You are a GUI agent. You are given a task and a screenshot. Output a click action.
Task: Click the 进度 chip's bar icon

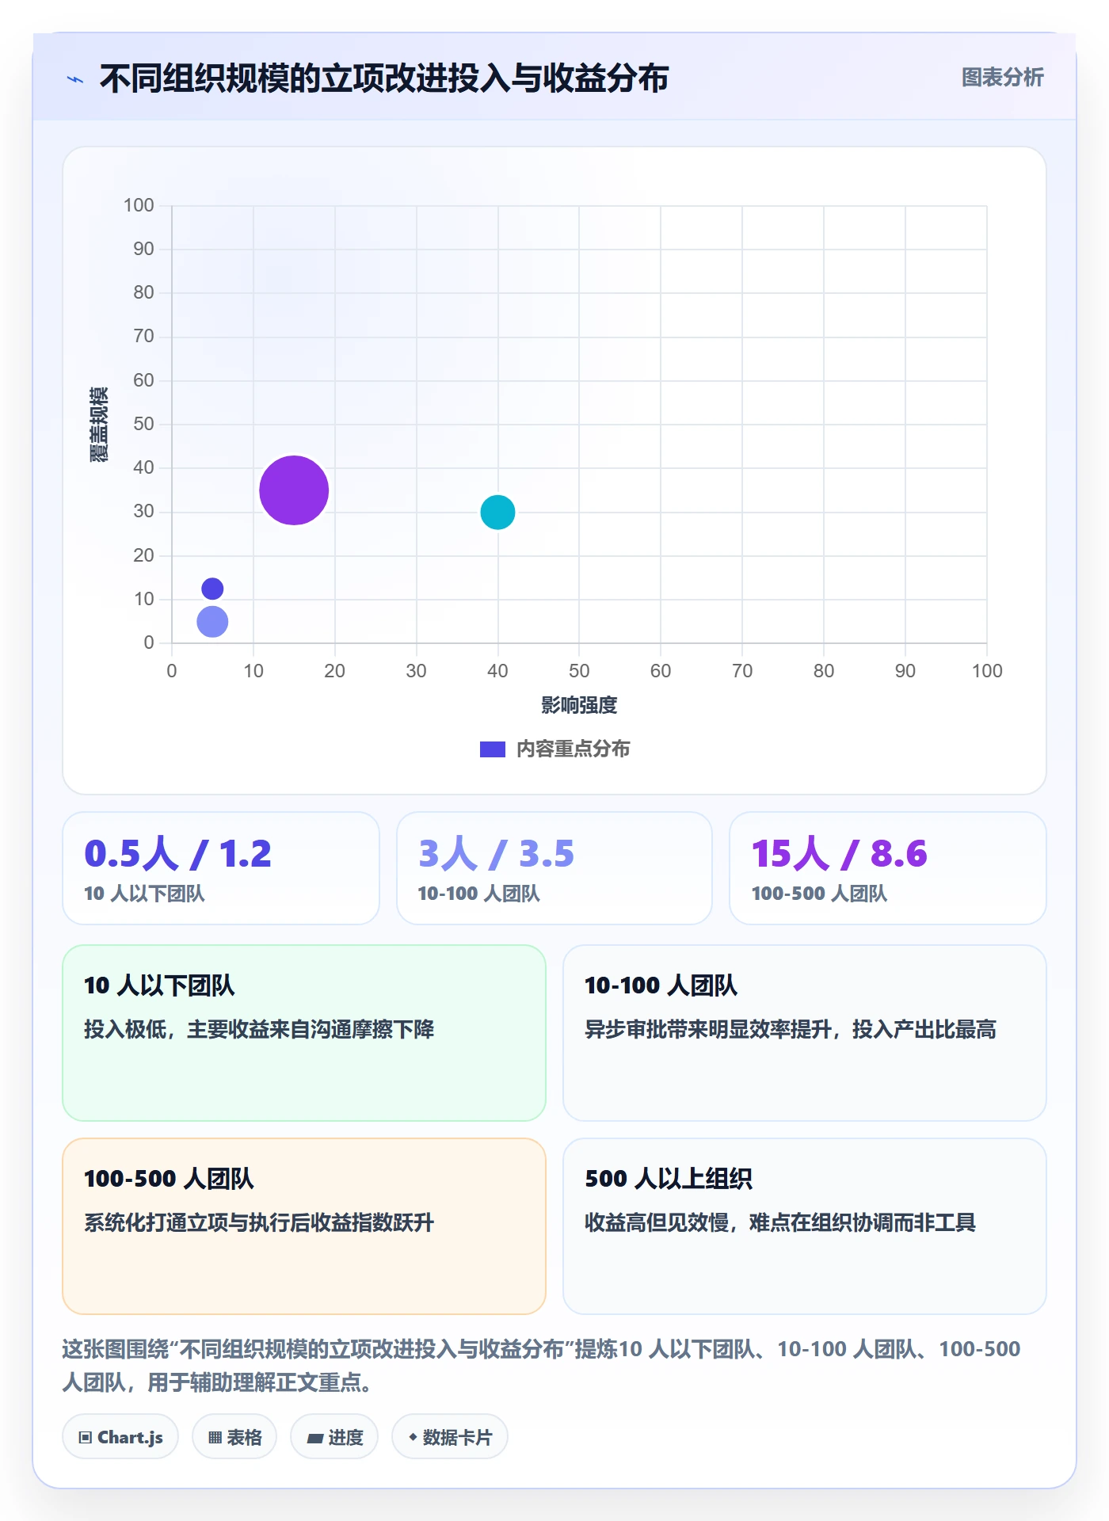[315, 1439]
